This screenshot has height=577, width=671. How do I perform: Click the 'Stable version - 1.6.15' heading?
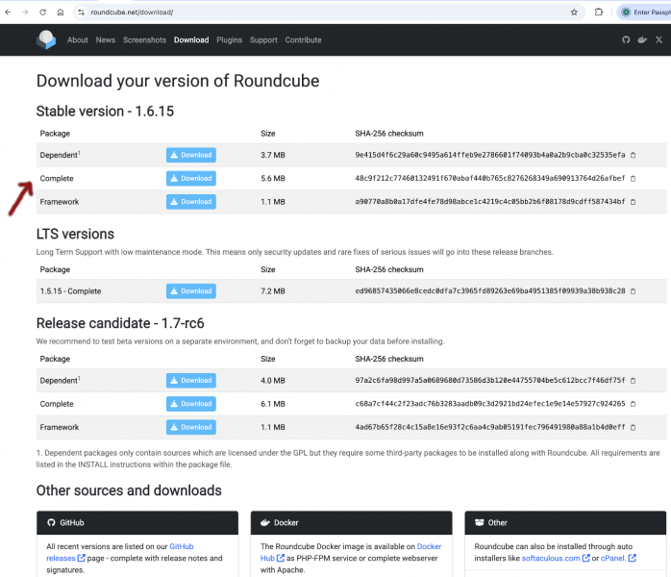pyautogui.click(x=105, y=112)
